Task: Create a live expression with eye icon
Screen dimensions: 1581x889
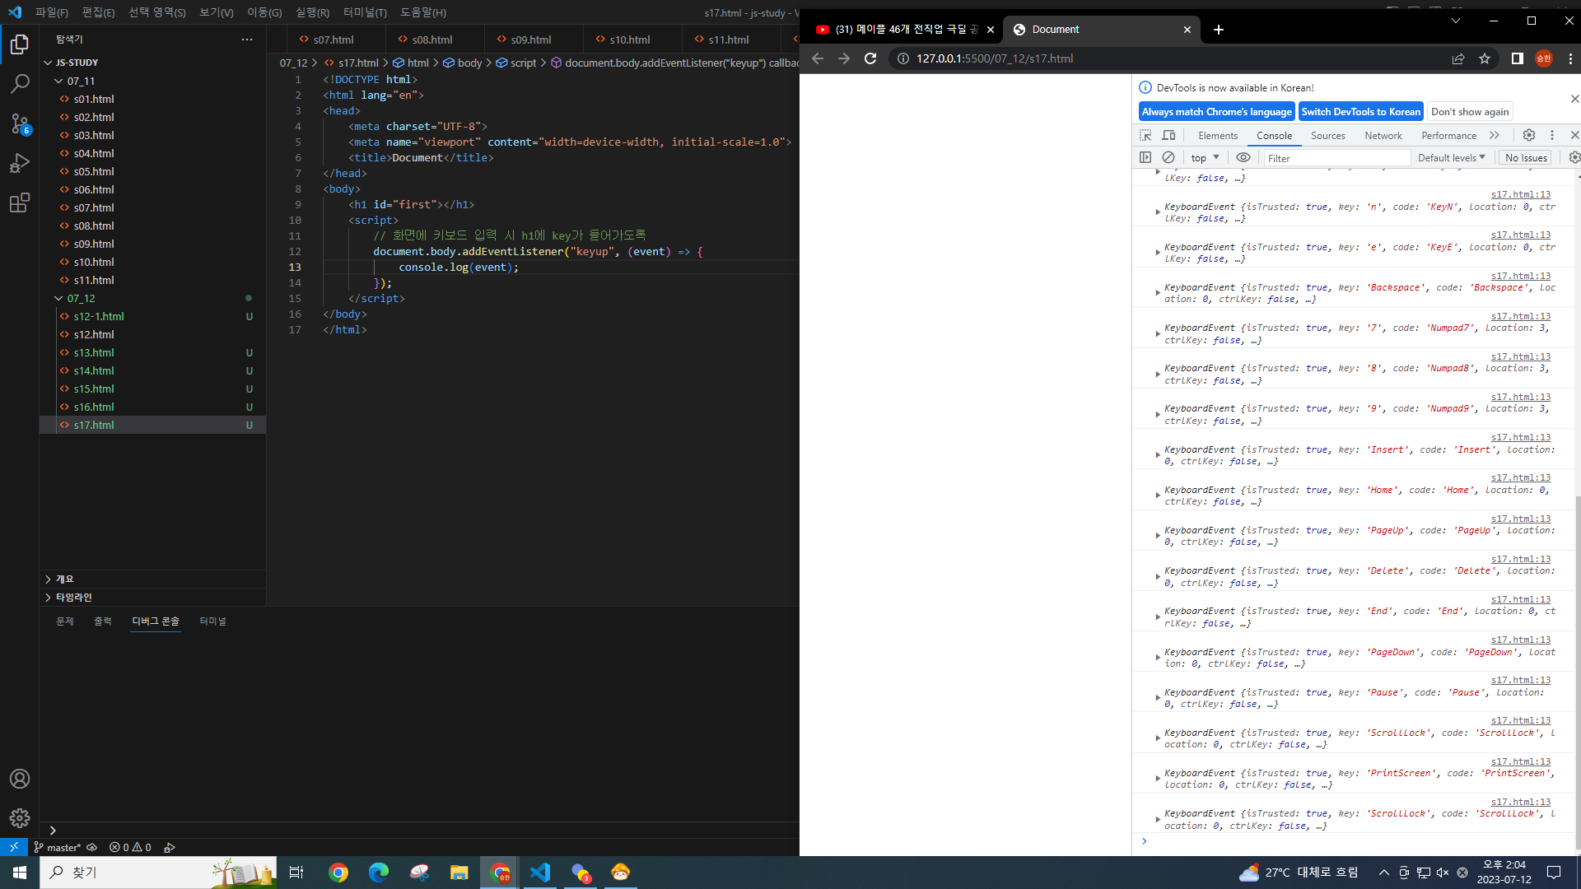Action: coord(1243,157)
